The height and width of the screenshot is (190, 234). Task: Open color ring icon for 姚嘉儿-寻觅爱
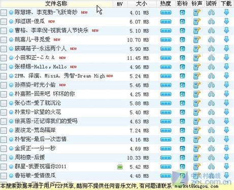pyautogui.click(x=182, y=40)
